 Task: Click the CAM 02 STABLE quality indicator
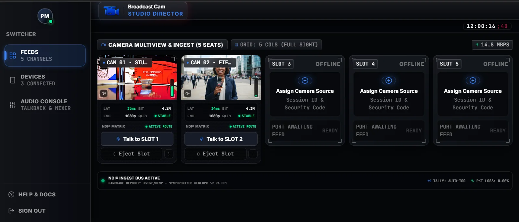[x=246, y=116]
